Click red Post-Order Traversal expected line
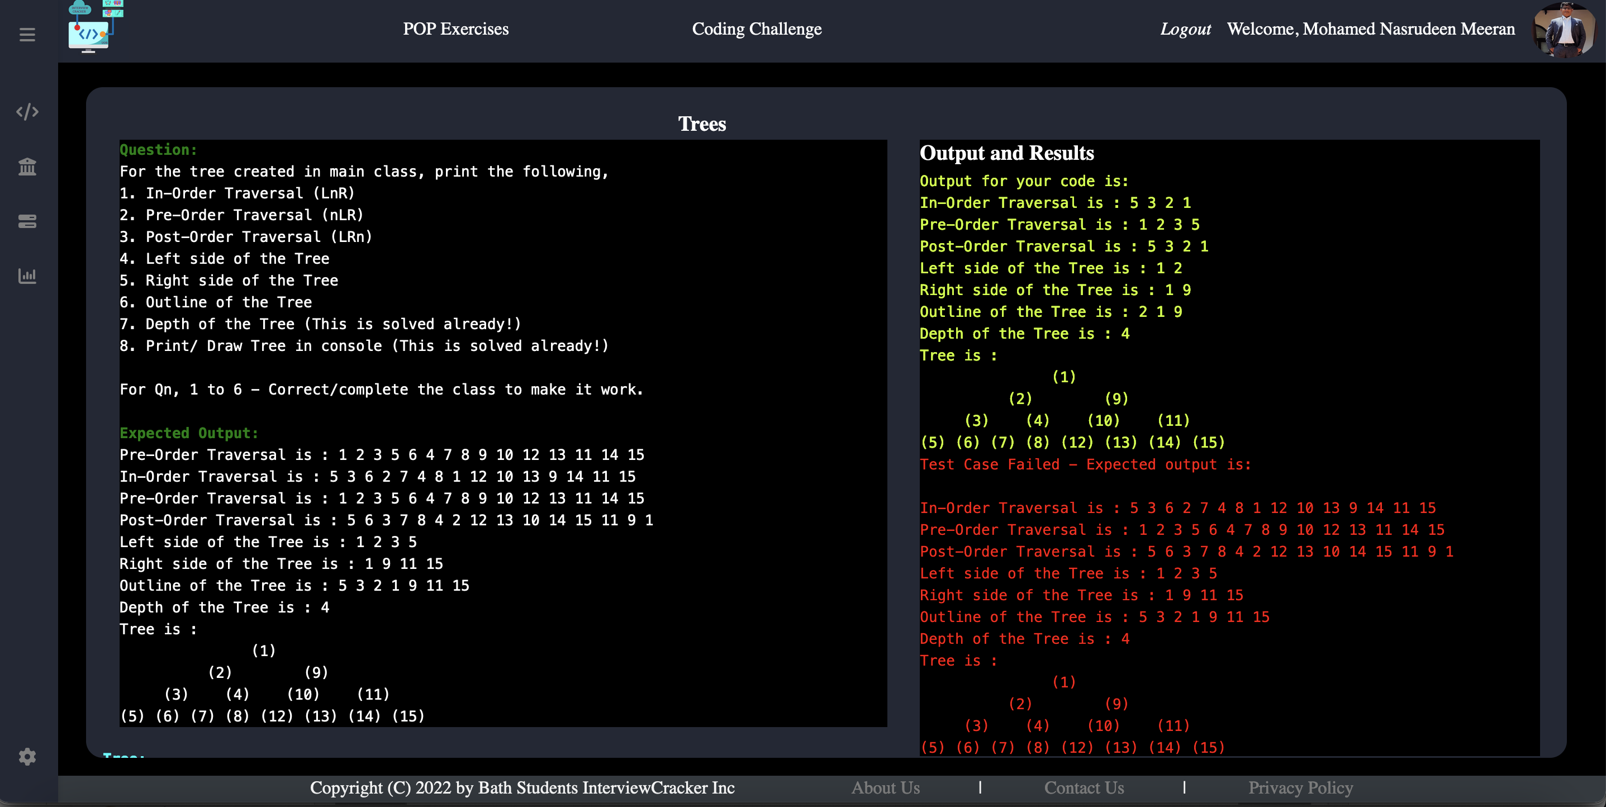Screen dimensions: 1606x807 1186,552
